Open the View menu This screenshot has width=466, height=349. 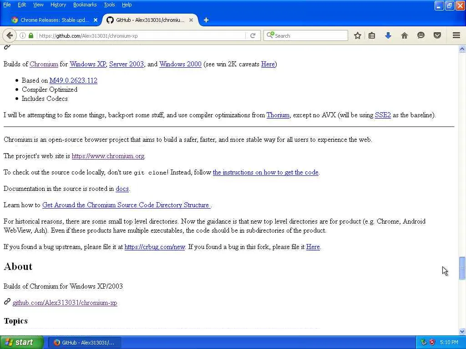pos(38,5)
